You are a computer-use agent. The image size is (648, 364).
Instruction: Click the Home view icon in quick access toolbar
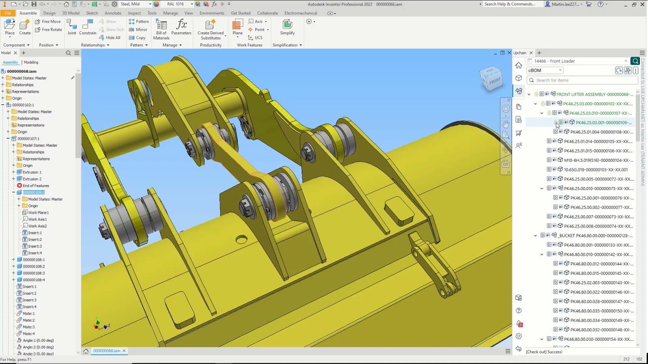[x=66, y=4]
